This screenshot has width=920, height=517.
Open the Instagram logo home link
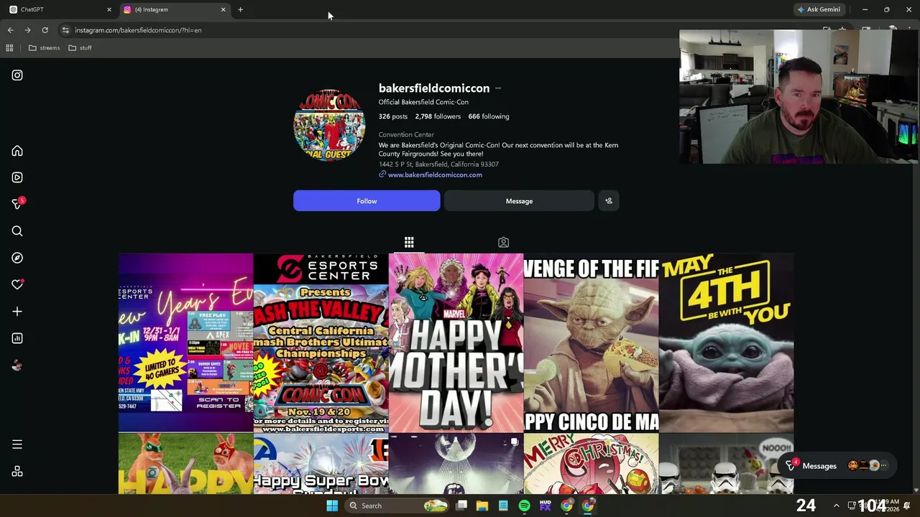click(17, 75)
